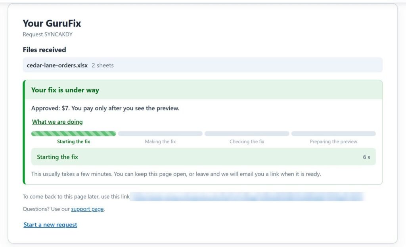The image size is (406, 247).
Task: Select the cedar-lane-orders.xlsx file row
Action: pyautogui.click(x=203, y=65)
